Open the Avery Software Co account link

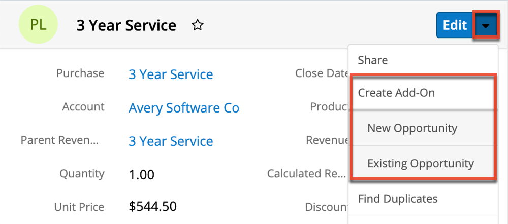[x=184, y=108]
